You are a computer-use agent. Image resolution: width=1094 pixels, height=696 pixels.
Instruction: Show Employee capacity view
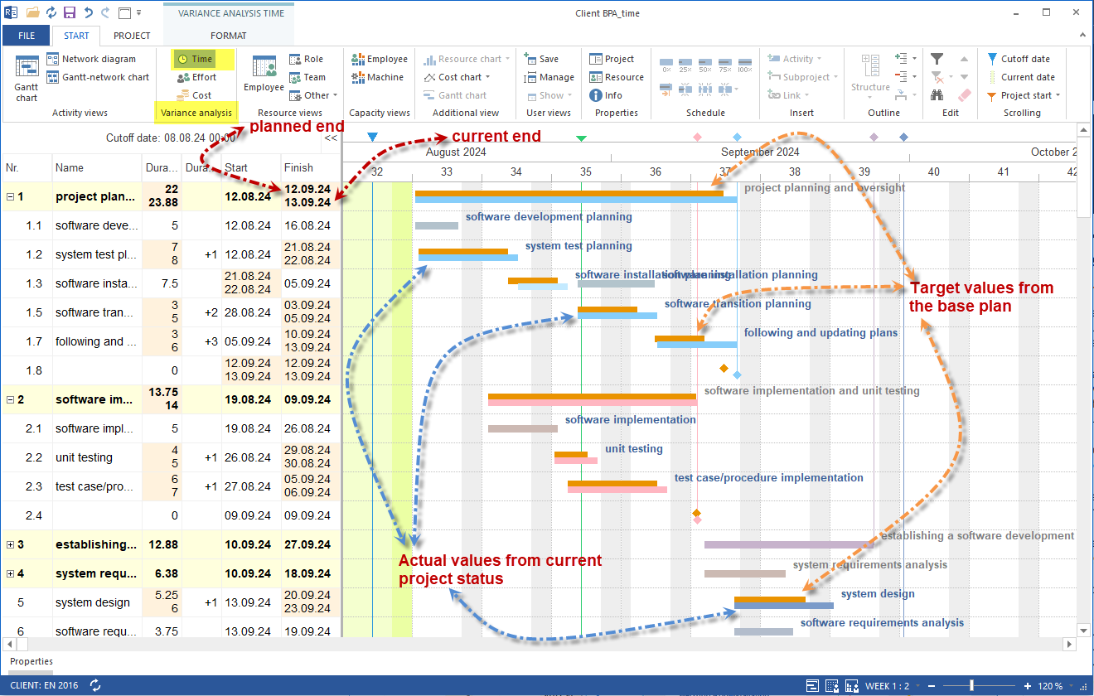point(380,59)
